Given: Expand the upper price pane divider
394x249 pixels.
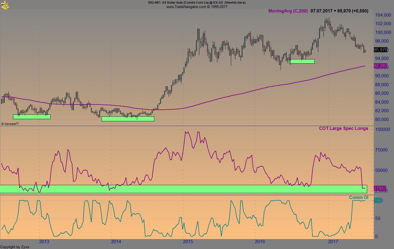Looking at the screenshot, I should [x=194, y=126].
